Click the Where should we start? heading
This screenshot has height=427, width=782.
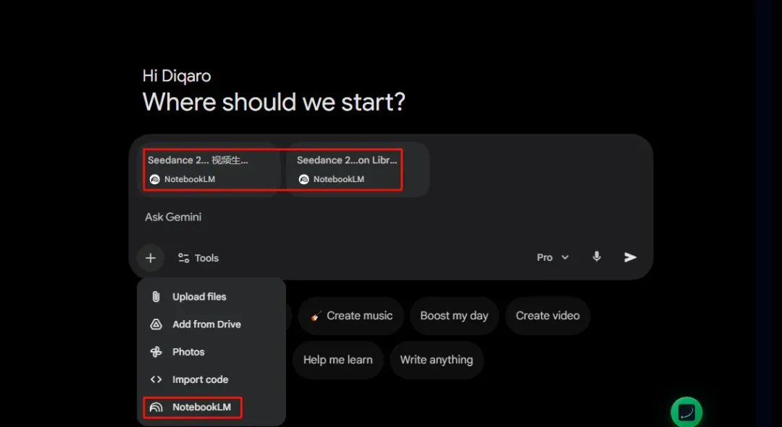pyautogui.click(x=274, y=103)
